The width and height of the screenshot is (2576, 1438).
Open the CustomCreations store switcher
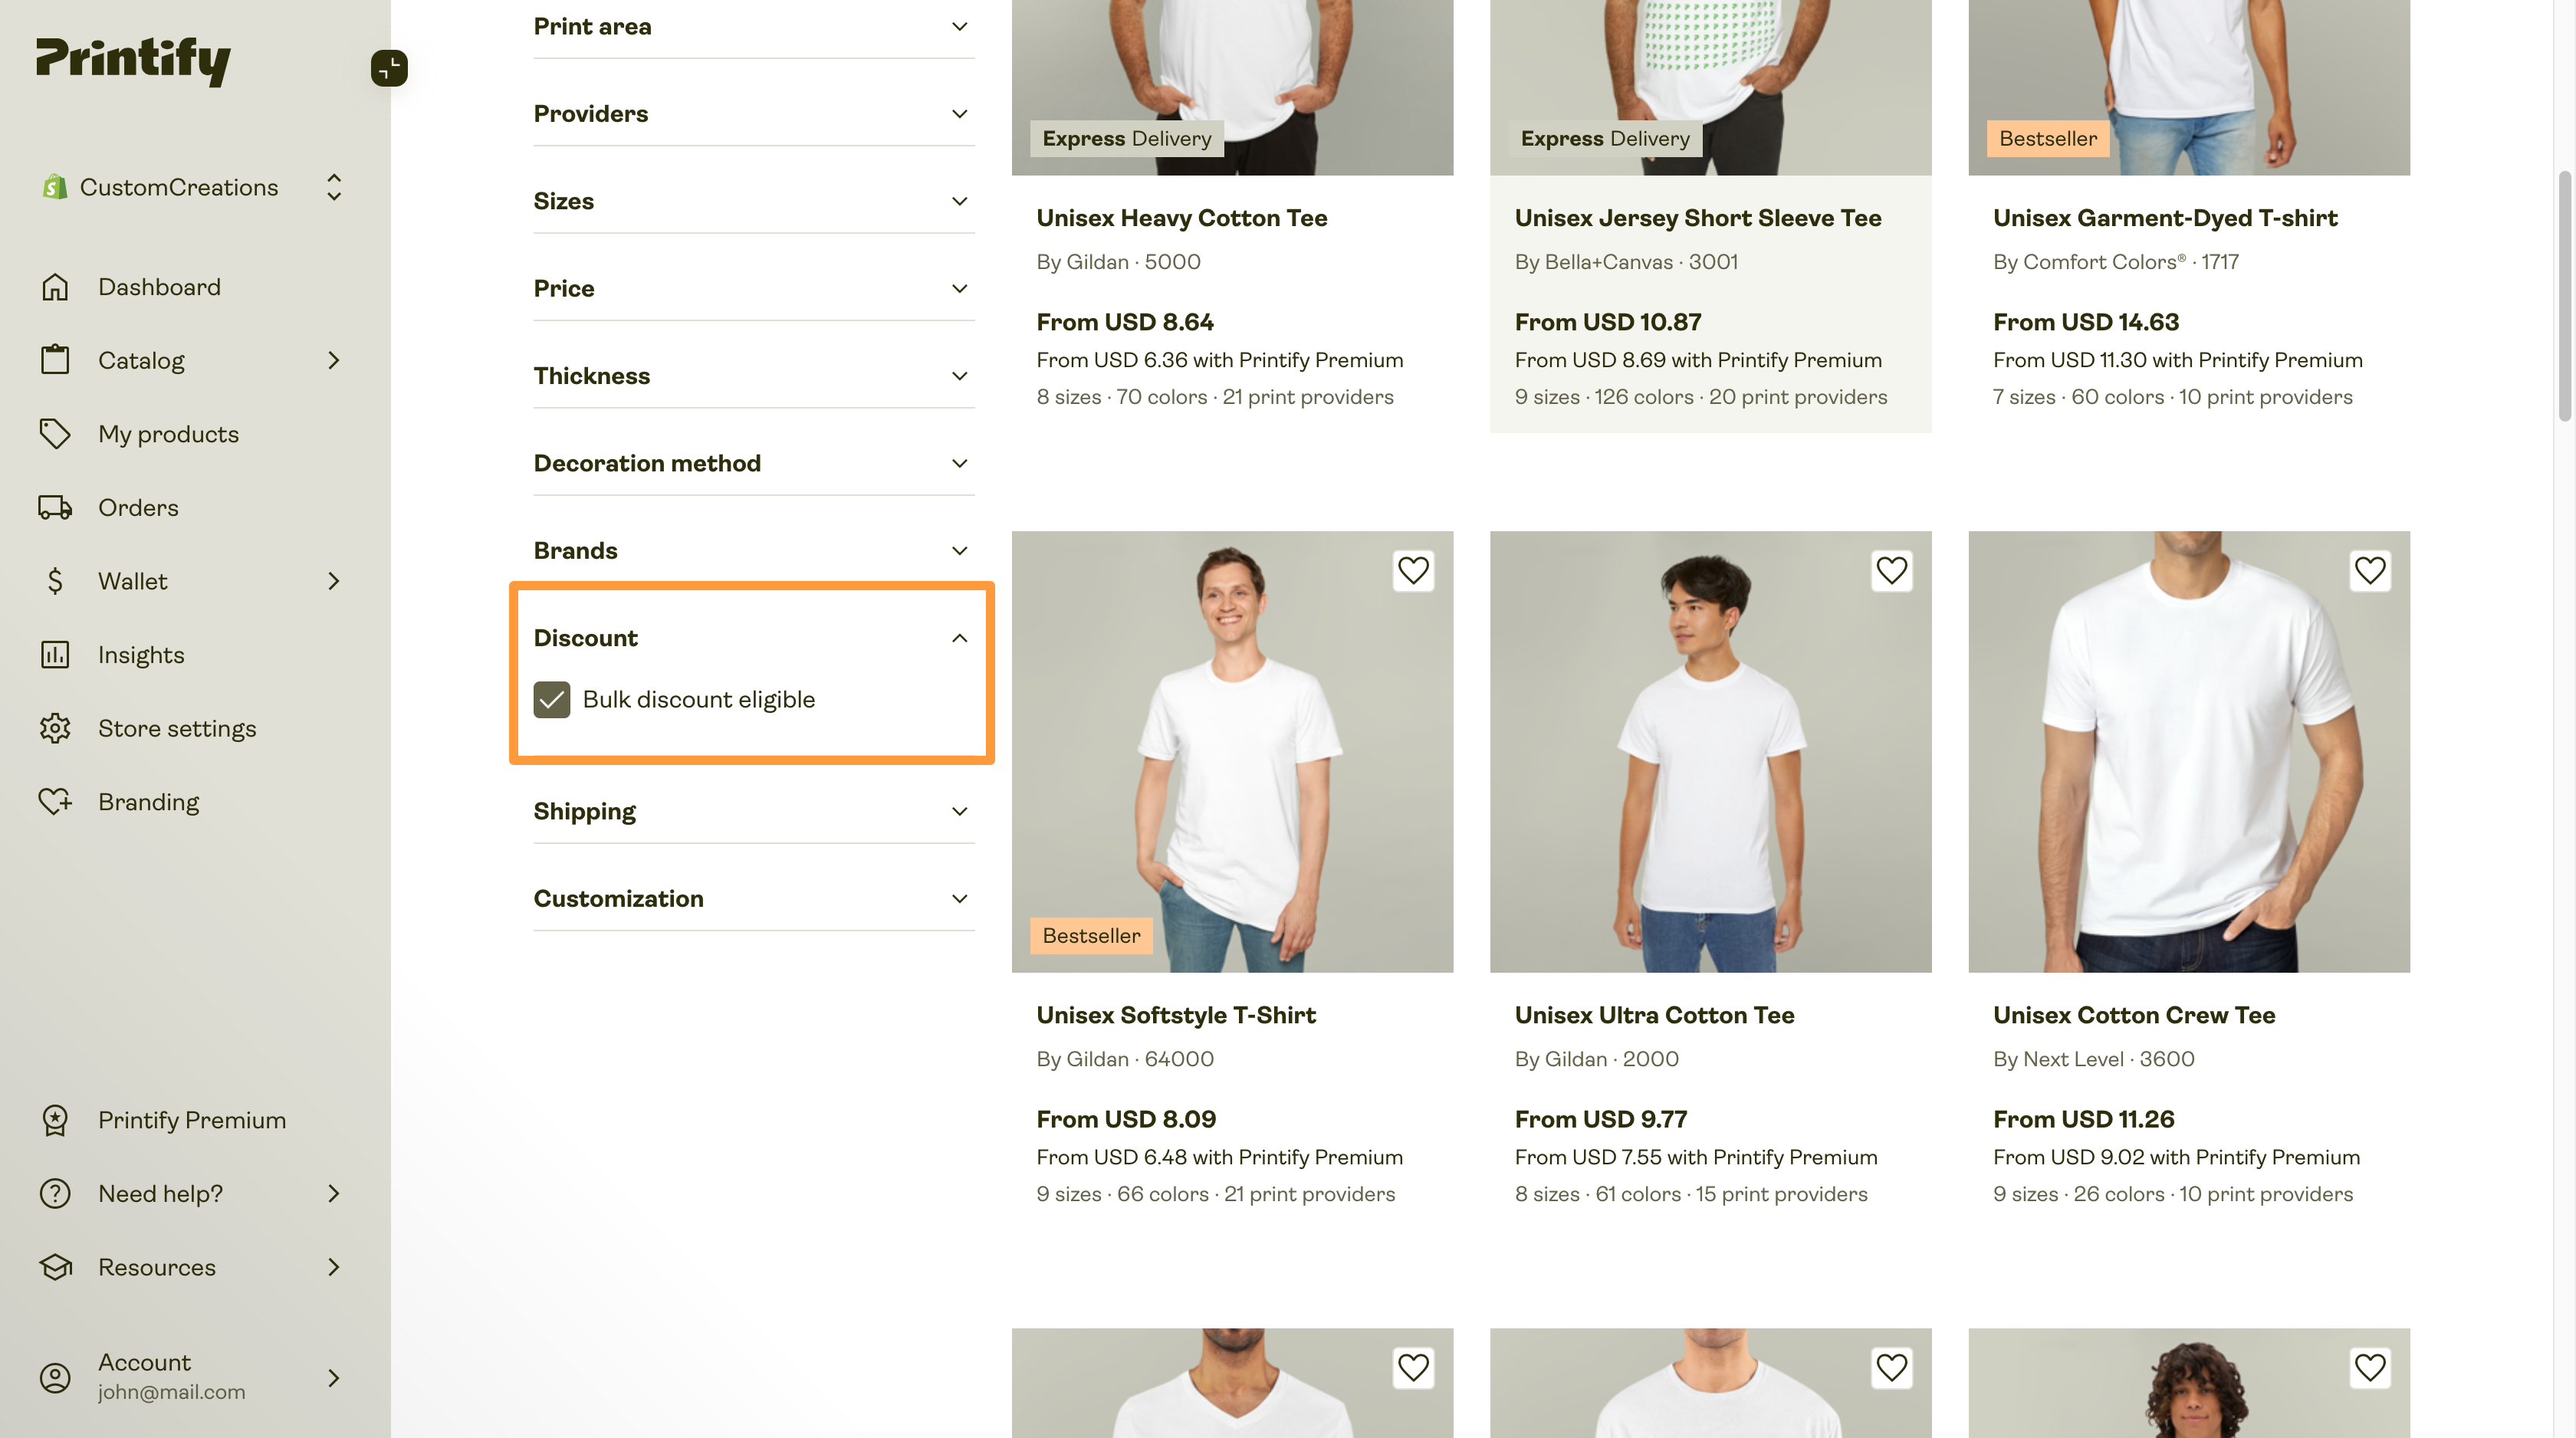(193, 187)
